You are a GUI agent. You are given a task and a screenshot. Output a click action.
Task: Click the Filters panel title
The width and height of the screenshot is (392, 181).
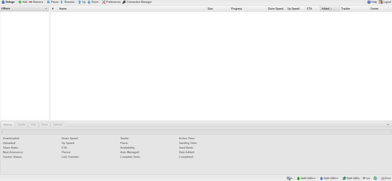click(6, 9)
